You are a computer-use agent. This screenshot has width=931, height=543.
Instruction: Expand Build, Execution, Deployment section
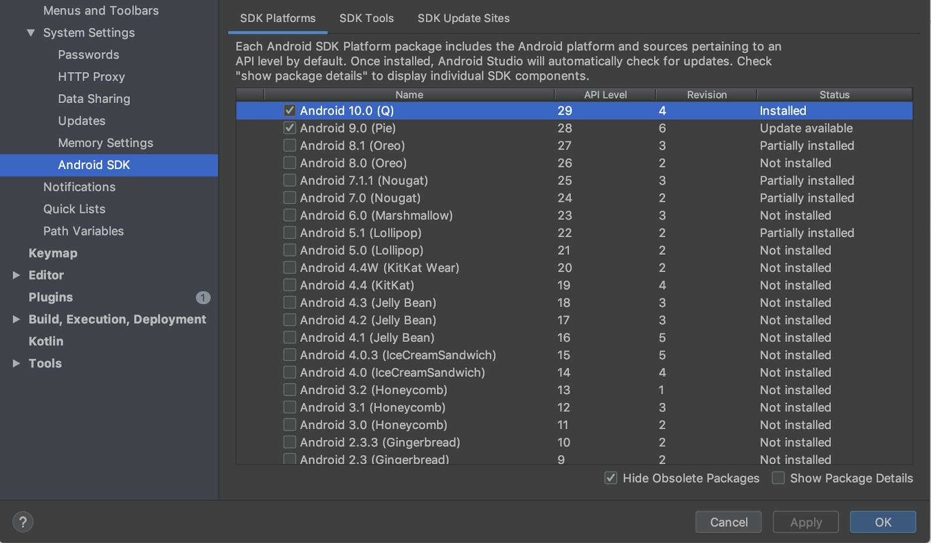point(16,319)
